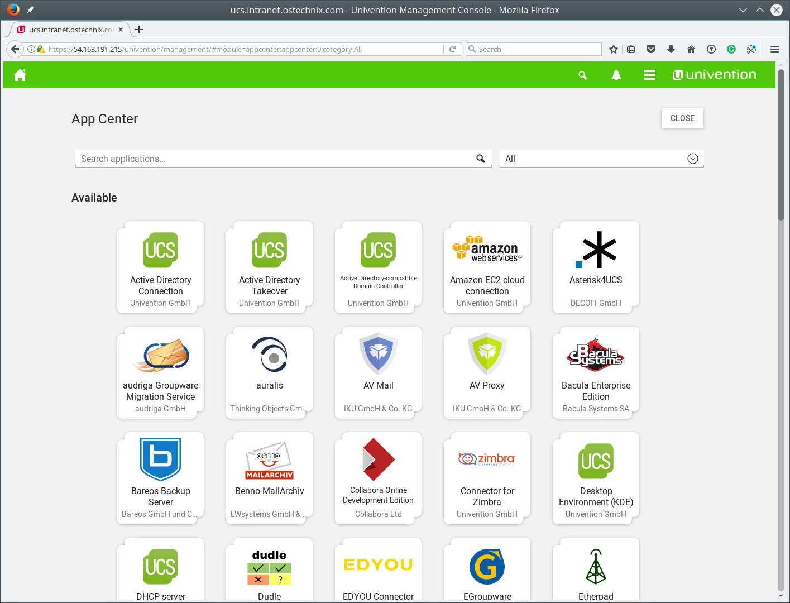790x603 pixels.
Task: Open the Asterisk4UCS app tile
Action: point(596,267)
